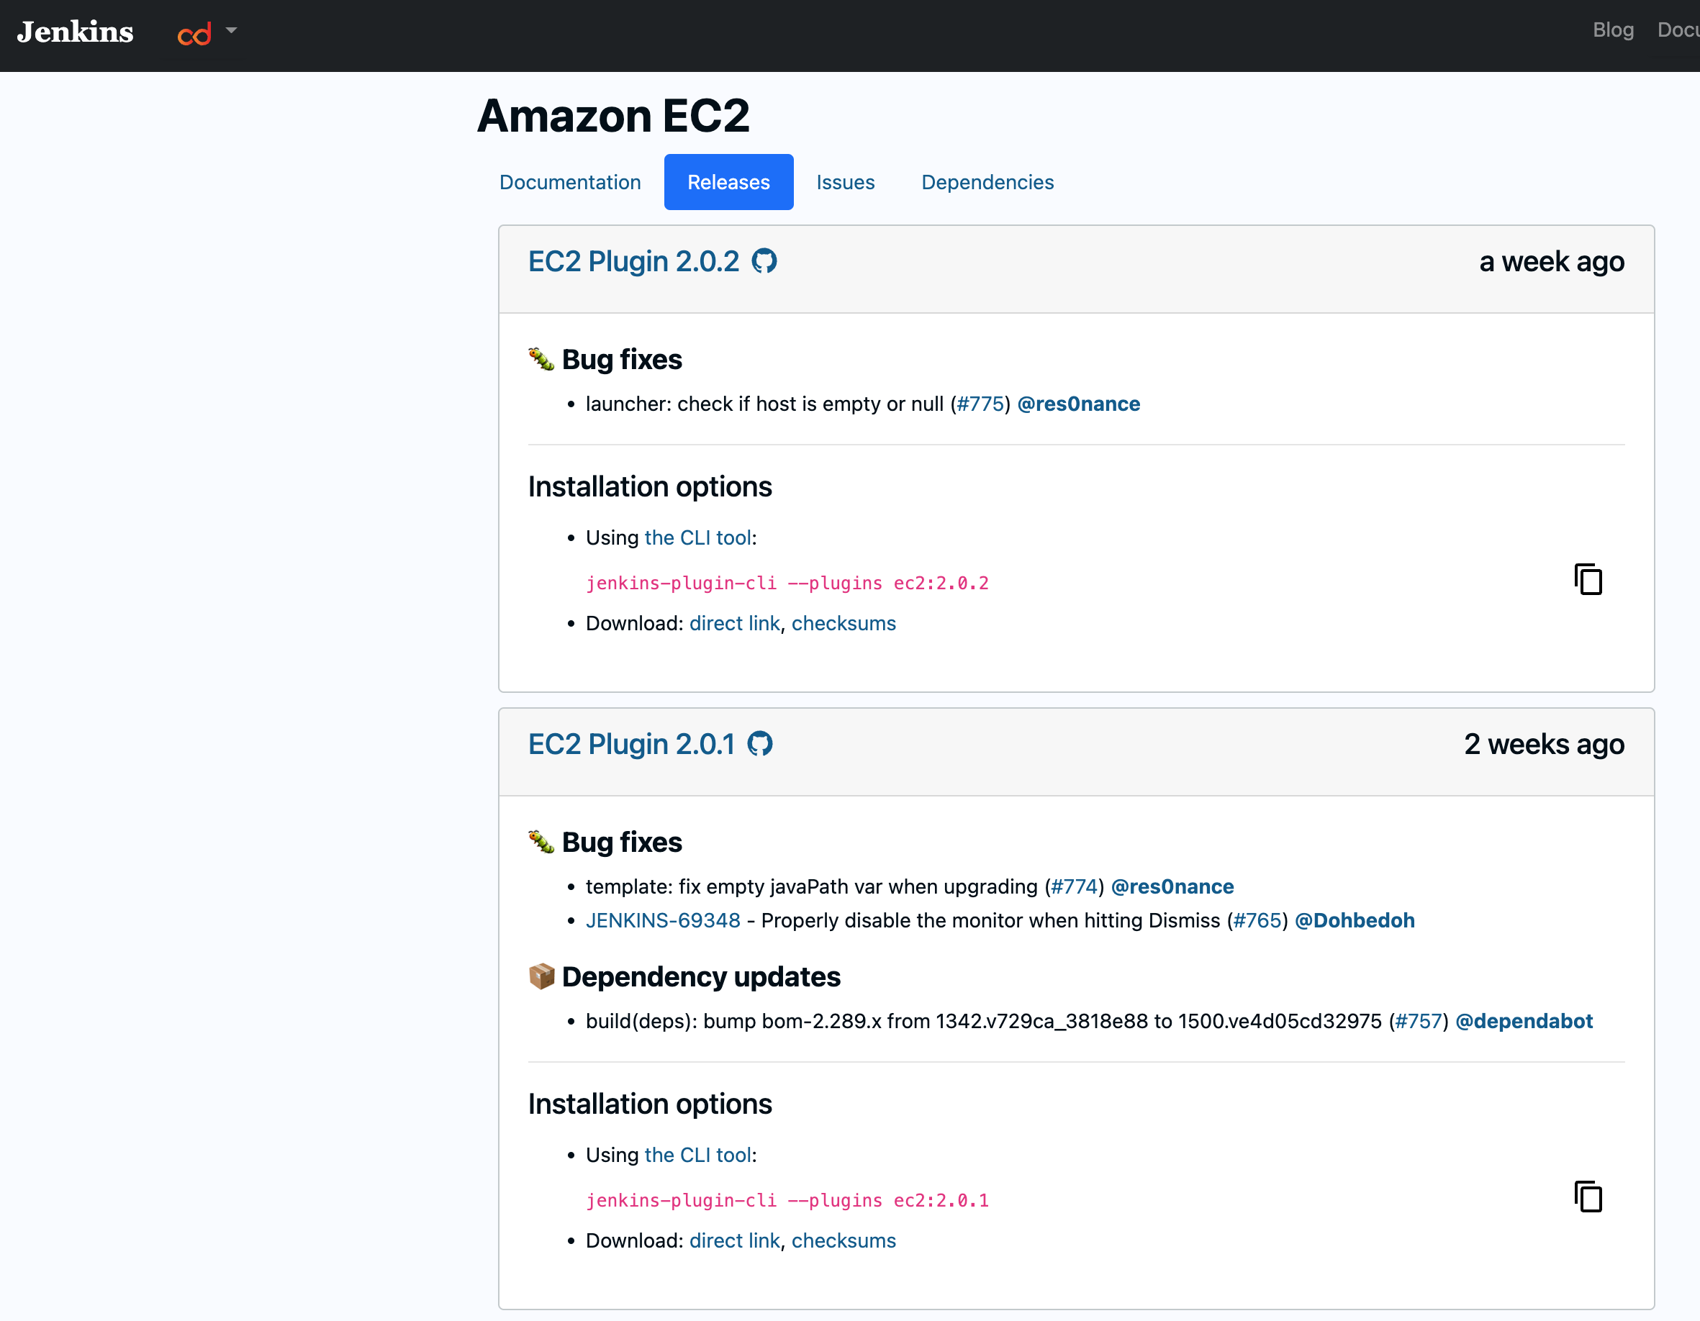This screenshot has width=1700, height=1321.
Task: Open 'the CLI tool' link in 2.0.2
Action: (x=698, y=537)
